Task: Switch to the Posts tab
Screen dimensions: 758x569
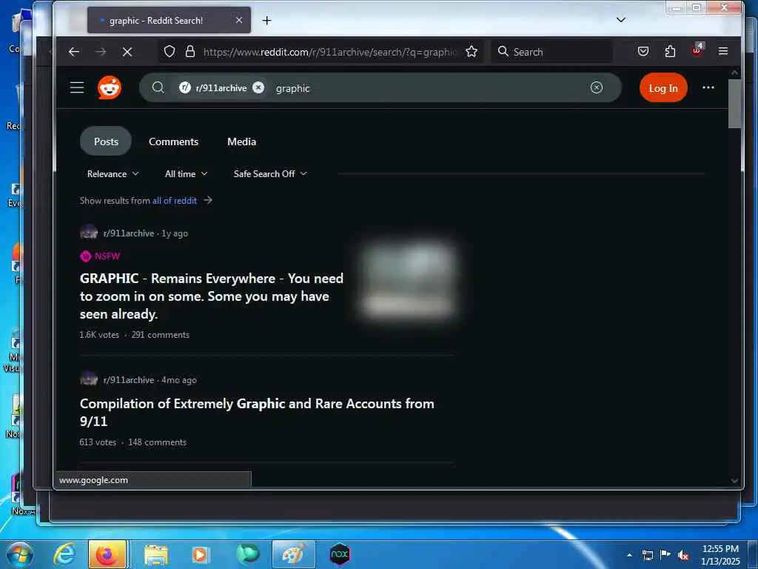Action: pyautogui.click(x=106, y=142)
